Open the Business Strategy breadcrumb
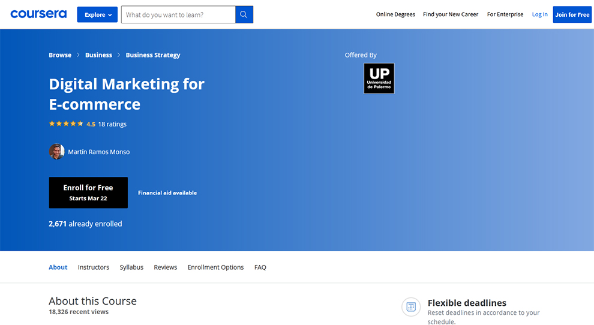 click(153, 55)
